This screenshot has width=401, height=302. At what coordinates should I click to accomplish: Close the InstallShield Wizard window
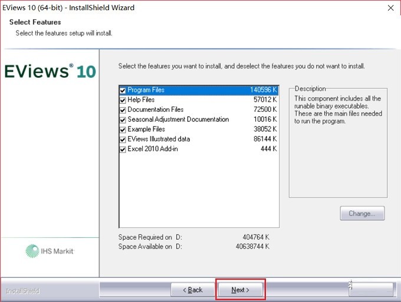(x=390, y=8)
